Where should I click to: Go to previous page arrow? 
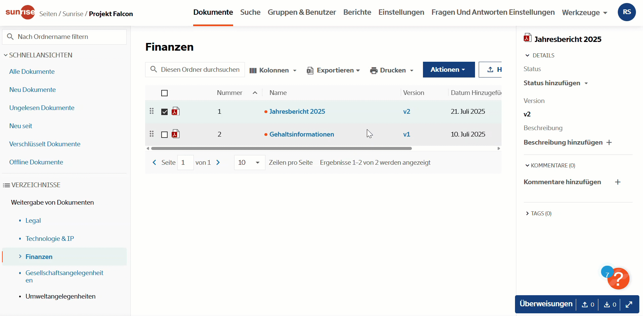click(154, 162)
